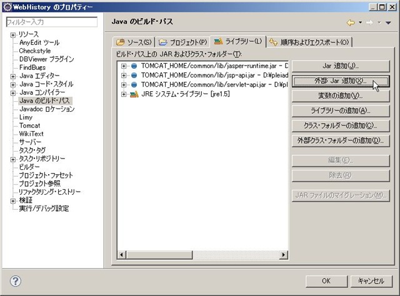Expand the Java エディター tree node
The height and width of the screenshot is (296, 400).
point(12,76)
